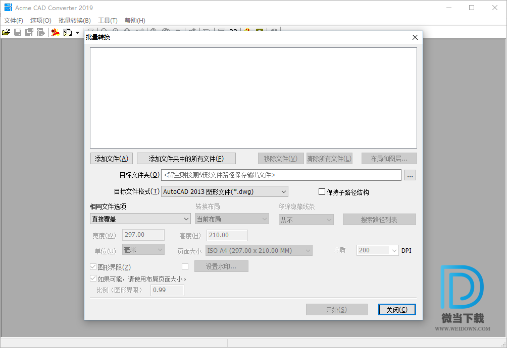
Task: Click the Open file folder icon in toolbar
Action: pos(6,32)
